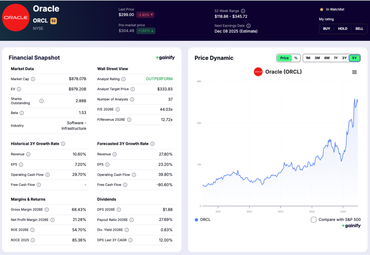Open the chart context menu (hamburger icon)
This screenshot has height=255, width=370.
click(354, 72)
